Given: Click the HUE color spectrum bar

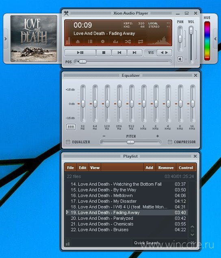Looking at the screenshot, I should pyautogui.click(x=207, y=41).
